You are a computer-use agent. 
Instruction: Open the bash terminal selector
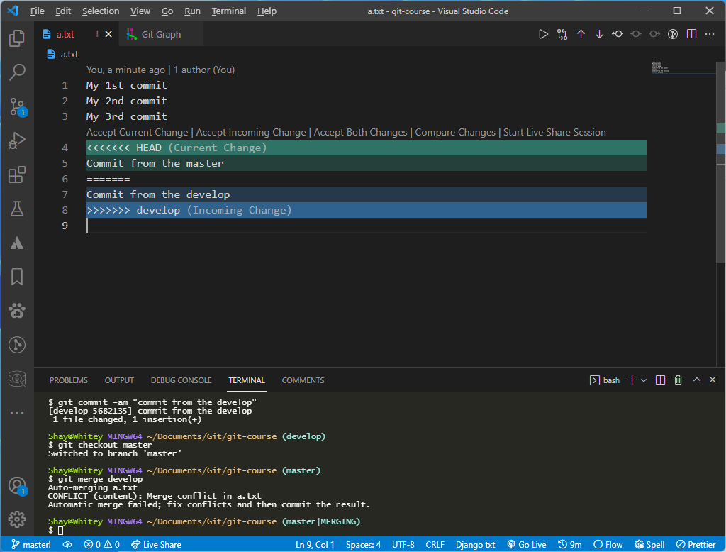pos(605,380)
